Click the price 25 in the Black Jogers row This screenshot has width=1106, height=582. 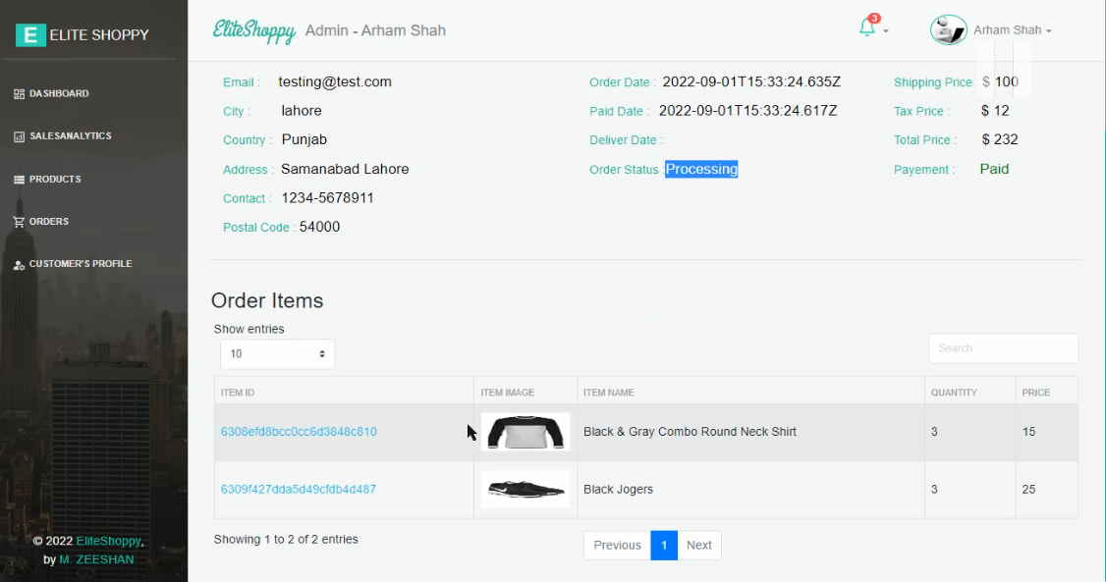(1028, 489)
